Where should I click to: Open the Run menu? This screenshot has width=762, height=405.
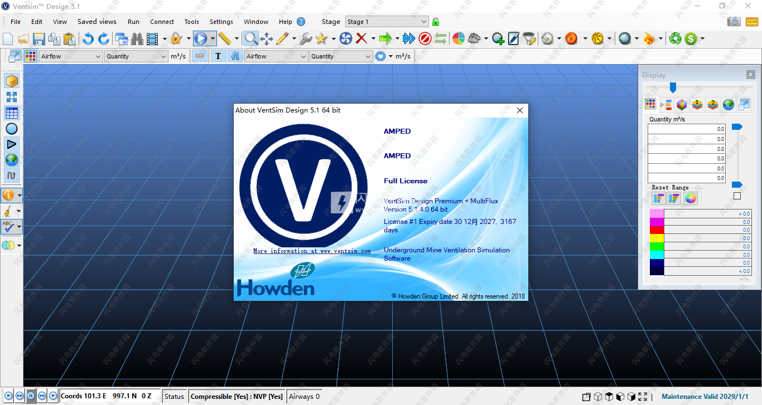(133, 22)
